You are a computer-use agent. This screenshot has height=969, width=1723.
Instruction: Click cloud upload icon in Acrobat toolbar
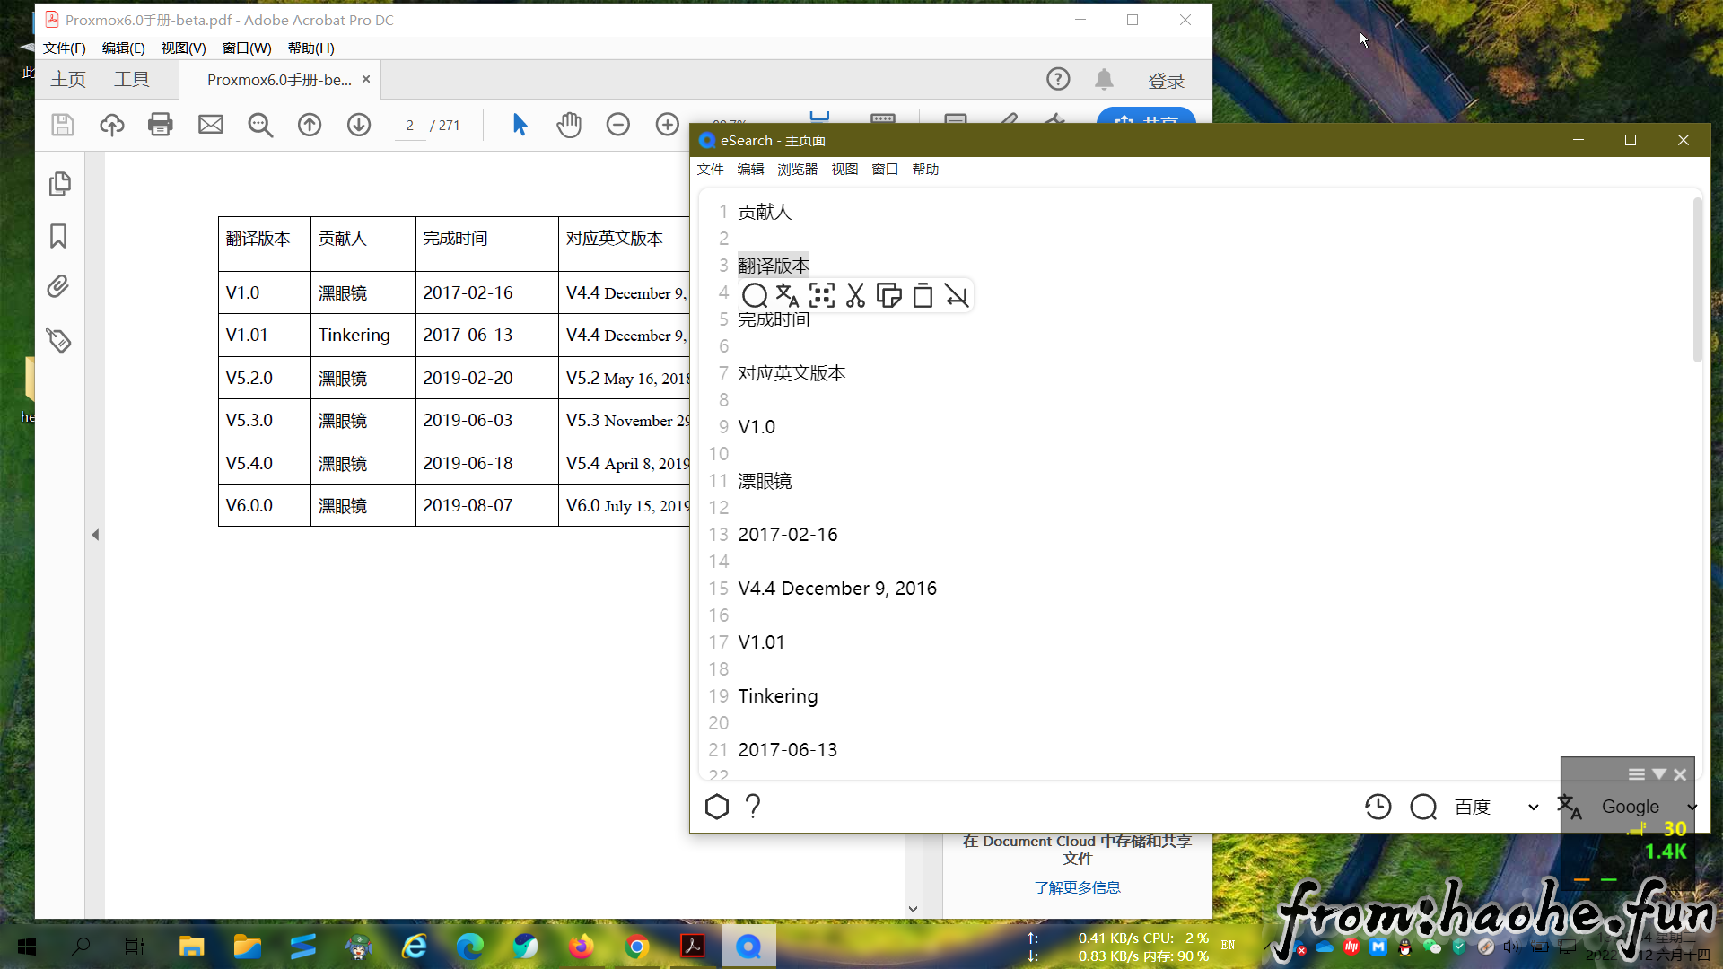pyautogui.click(x=112, y=125)
